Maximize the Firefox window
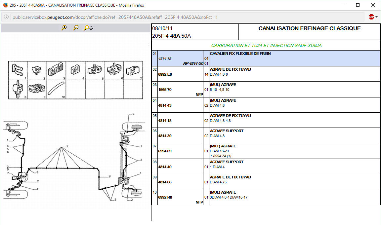This screenshot has height=225, width=381. coord(358,5)
